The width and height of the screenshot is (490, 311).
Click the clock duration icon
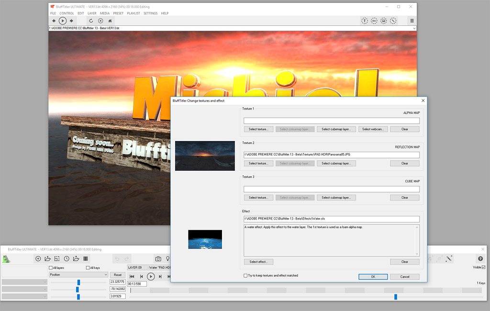click(67, 258)
